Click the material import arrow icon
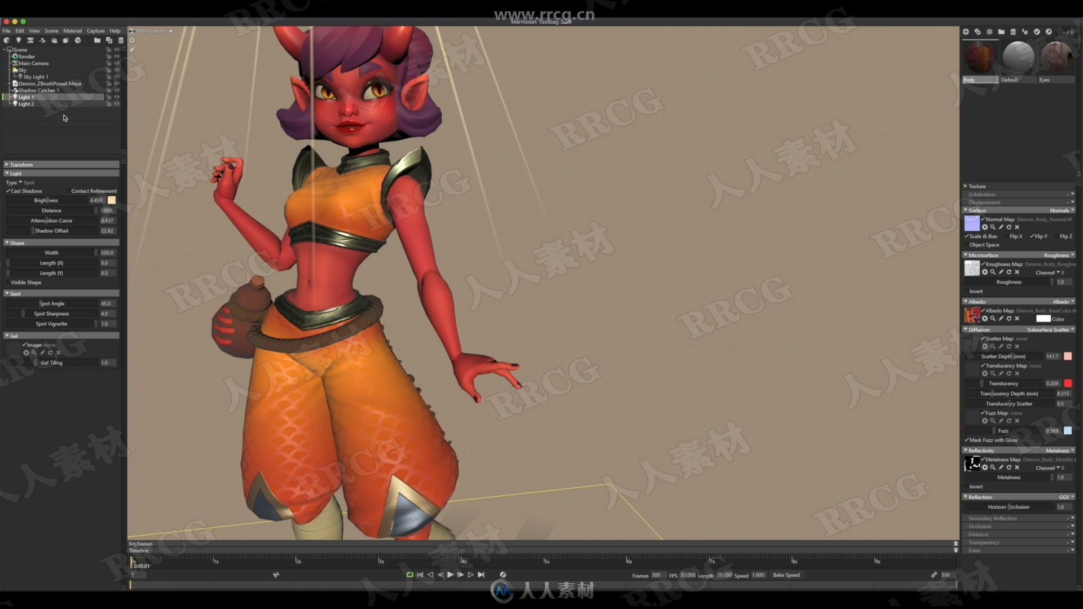Image resolution: width=1083 pixels, height=609 pixels. point(1037,32)
